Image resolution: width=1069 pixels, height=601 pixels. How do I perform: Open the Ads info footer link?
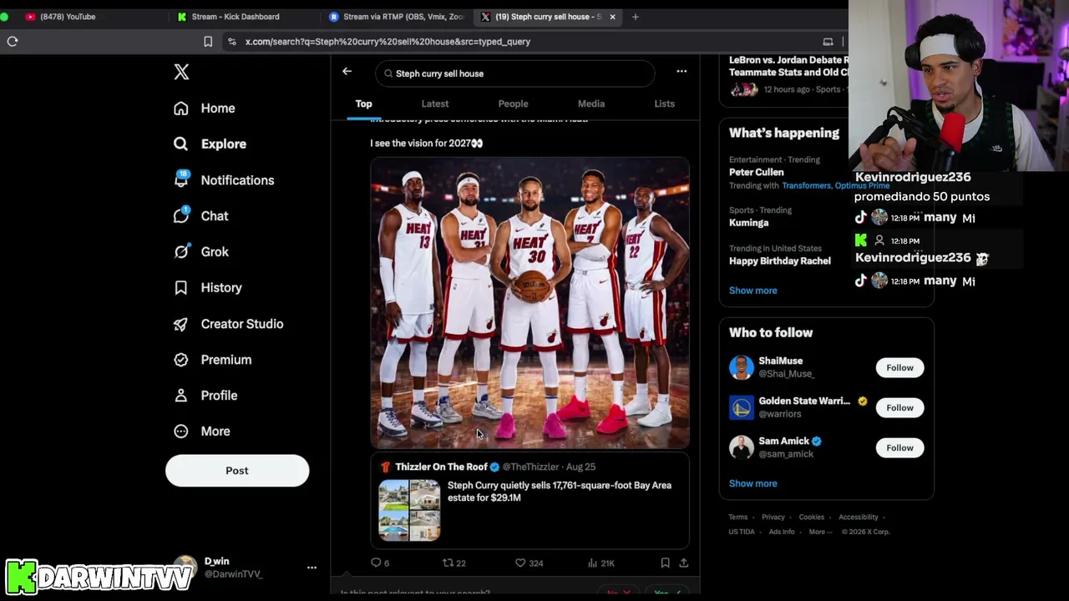coord(782,532)
